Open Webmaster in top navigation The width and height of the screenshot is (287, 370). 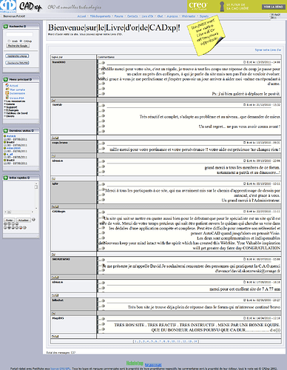tap(189, 16)
